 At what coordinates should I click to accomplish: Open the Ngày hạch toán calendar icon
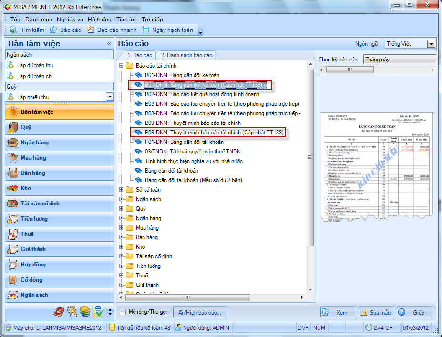click(x=145, y=30)
